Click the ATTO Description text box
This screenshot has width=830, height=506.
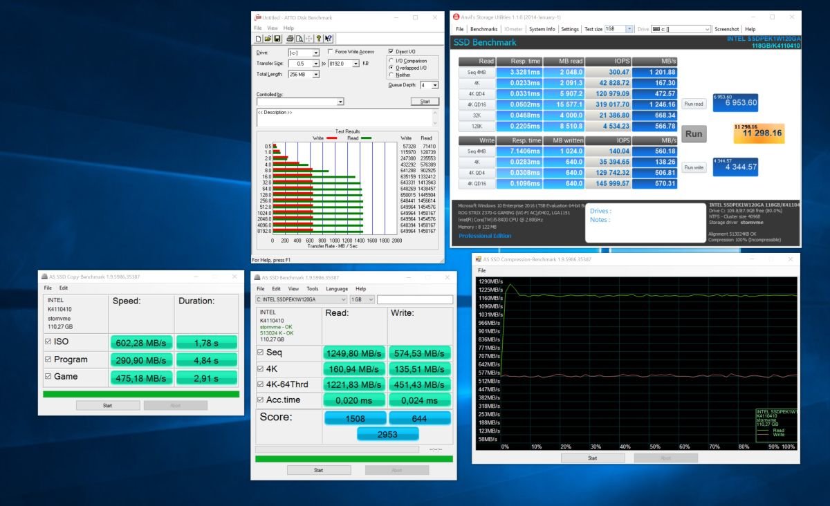coord(348,117)
